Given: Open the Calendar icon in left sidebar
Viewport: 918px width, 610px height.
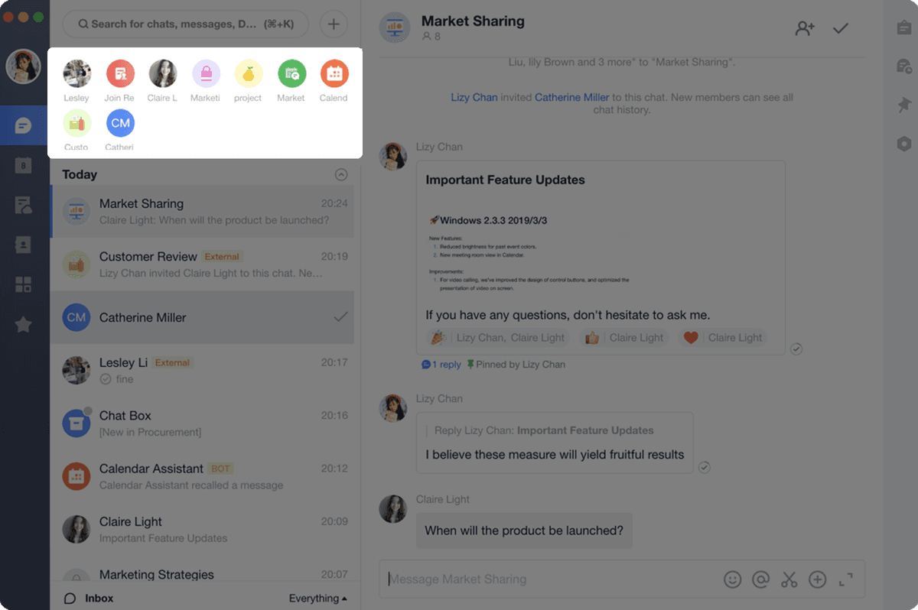Looking at the screenshot, I should point(24,164).
